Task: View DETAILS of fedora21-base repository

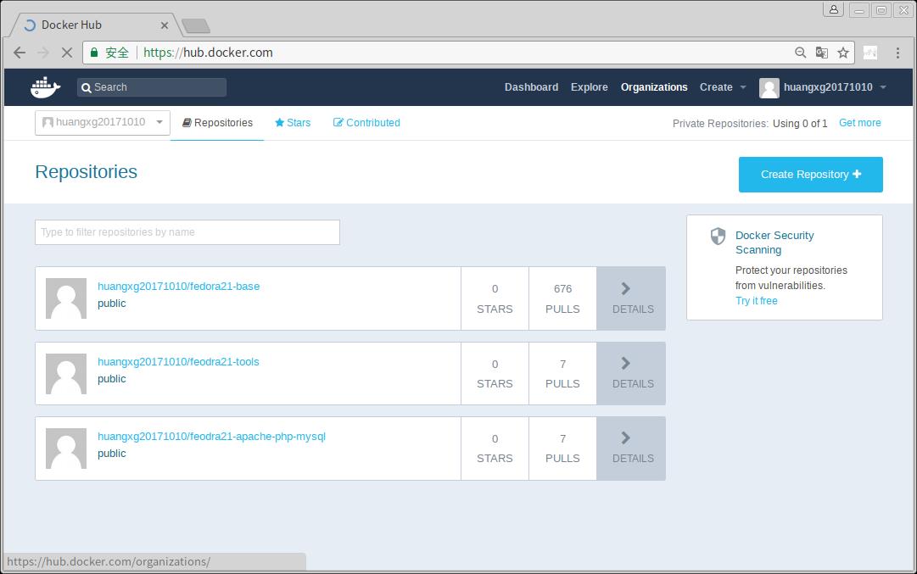Action: click(631, 298)
